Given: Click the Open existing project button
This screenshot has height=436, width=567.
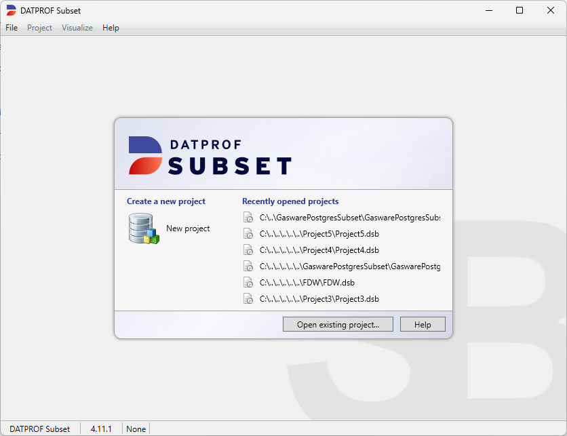Looking at the screenshot, I should pos(338,324).
